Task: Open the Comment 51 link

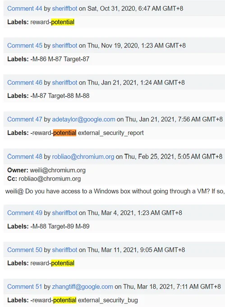Action: 25,287
